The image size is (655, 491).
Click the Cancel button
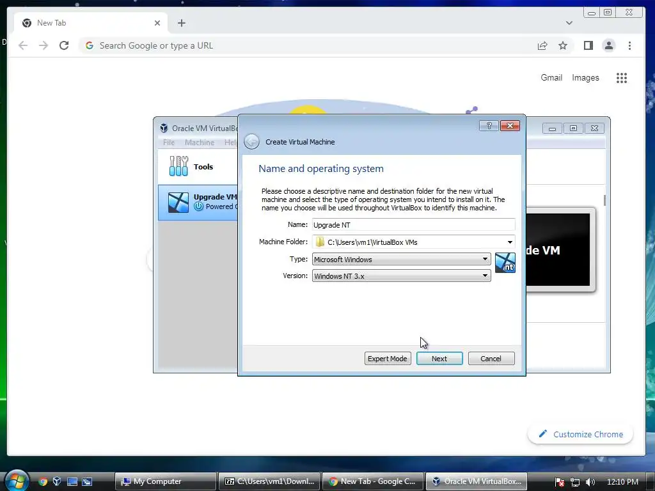tap(491, 358)
